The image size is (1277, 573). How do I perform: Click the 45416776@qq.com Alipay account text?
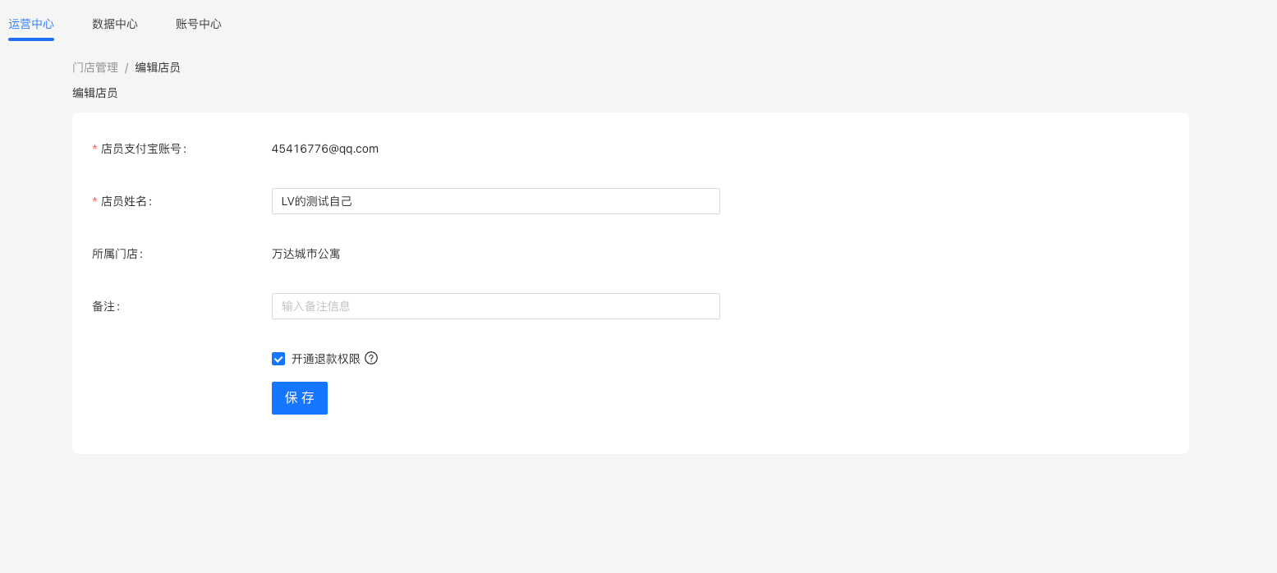click(x=325, y=149)
